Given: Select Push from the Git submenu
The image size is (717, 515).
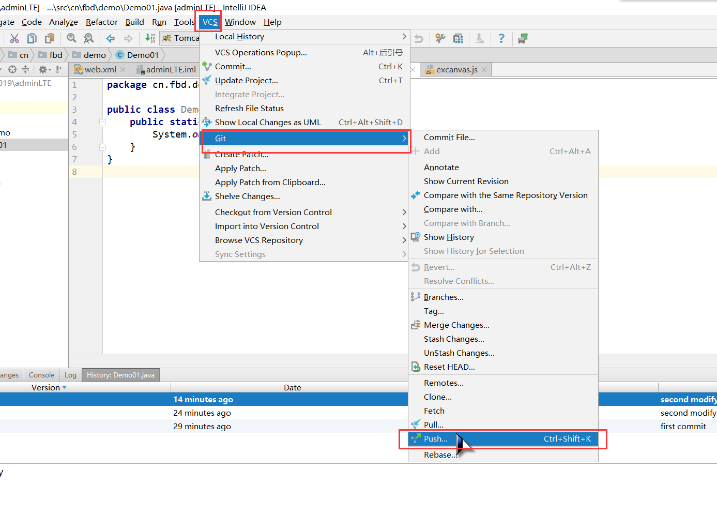Looking at the screenshot, I should [436, 438].
